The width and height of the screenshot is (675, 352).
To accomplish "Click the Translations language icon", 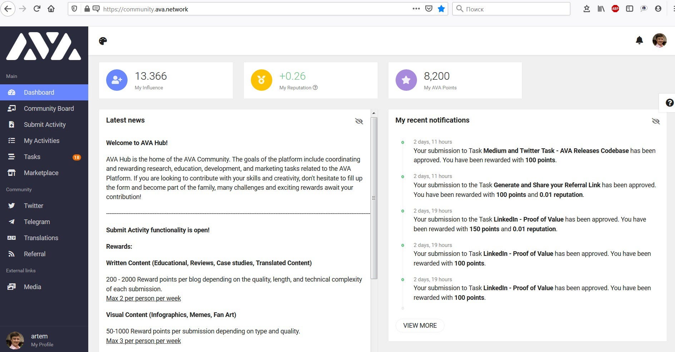I will point(11,238).
